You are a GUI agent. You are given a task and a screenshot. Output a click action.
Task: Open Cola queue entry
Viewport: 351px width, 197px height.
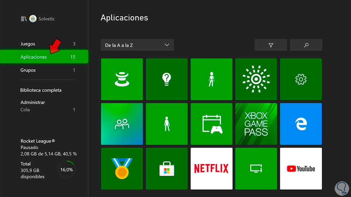[x=48, y=110]
